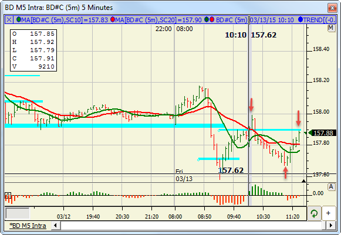Click the 08:50 time axis label
This screenshot has height=235, width=341.
tap(204, 216)
